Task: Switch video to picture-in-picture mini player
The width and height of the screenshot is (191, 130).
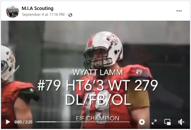Action: coord(167,122)
